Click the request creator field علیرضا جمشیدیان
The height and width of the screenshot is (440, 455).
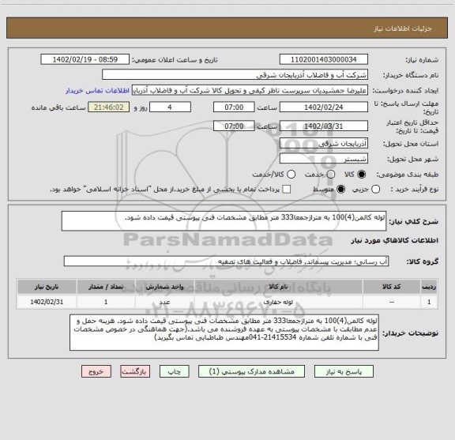tap(250, 91)
